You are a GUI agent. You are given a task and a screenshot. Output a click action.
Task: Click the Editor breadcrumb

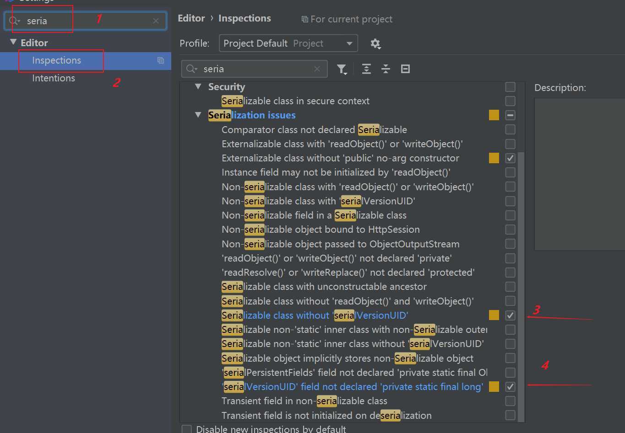click(191, 18)
